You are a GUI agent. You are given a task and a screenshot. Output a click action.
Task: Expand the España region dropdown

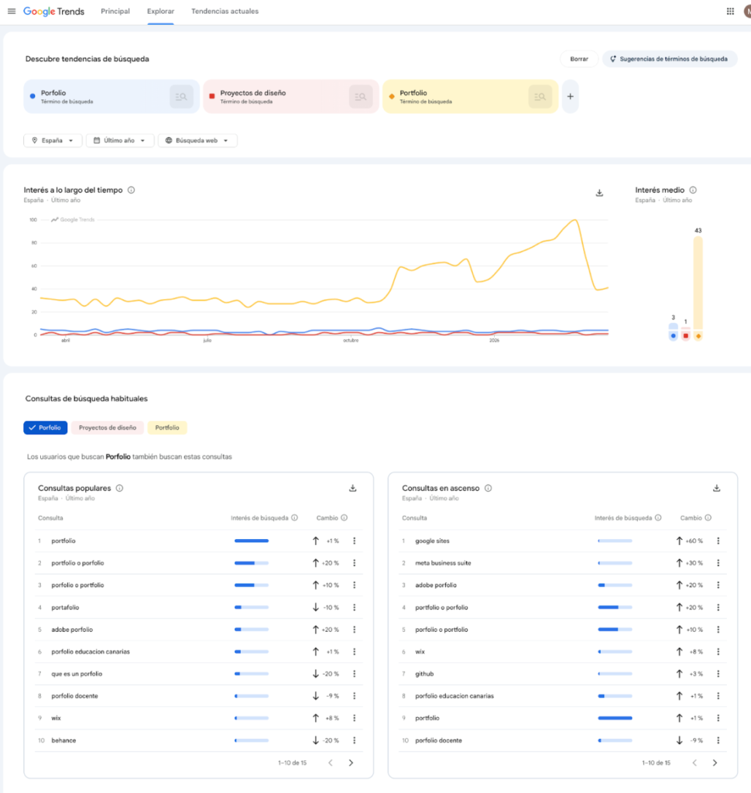tap(53, 141)
